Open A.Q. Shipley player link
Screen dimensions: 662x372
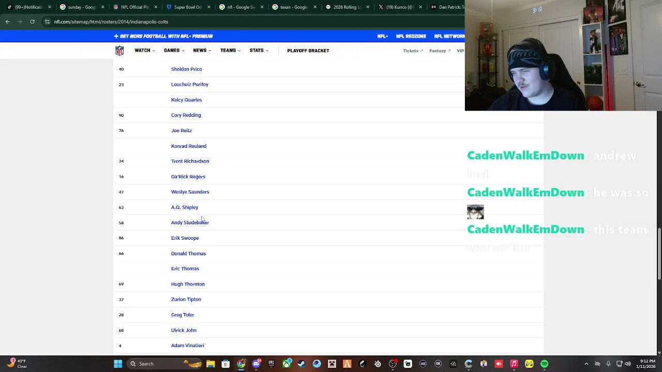click(185, 207)
